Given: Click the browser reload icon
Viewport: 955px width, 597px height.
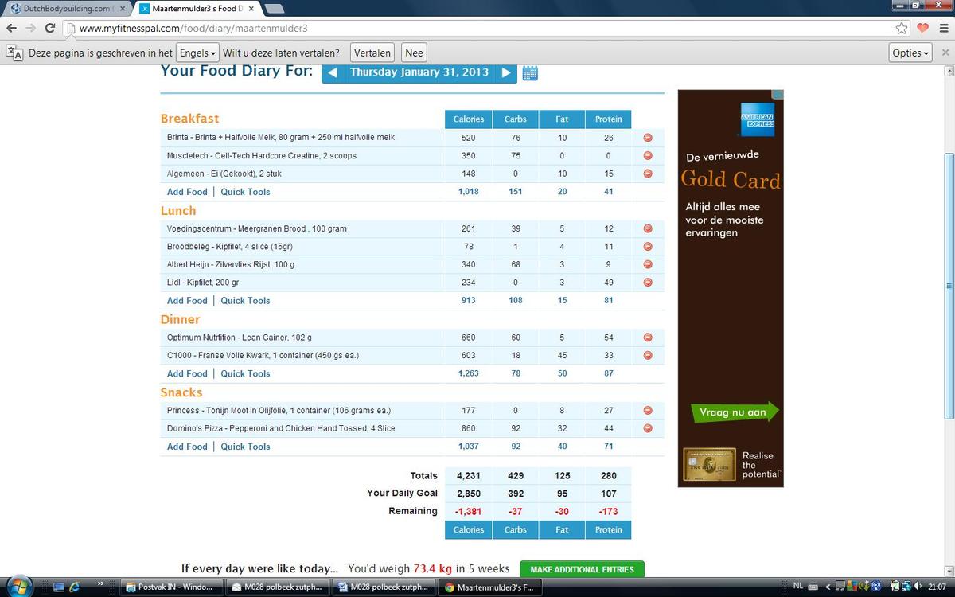Looking at the screenshot, I should (49, 28).
